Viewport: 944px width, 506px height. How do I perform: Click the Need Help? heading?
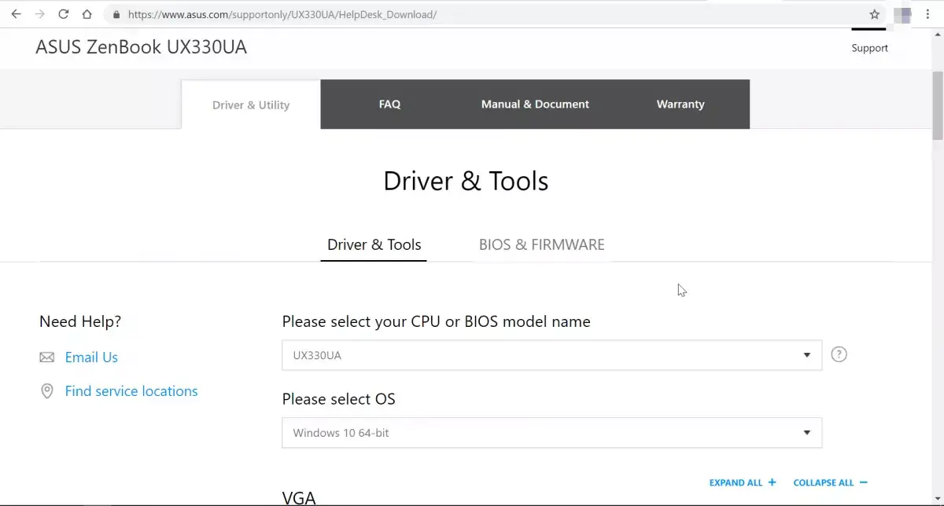80,321
